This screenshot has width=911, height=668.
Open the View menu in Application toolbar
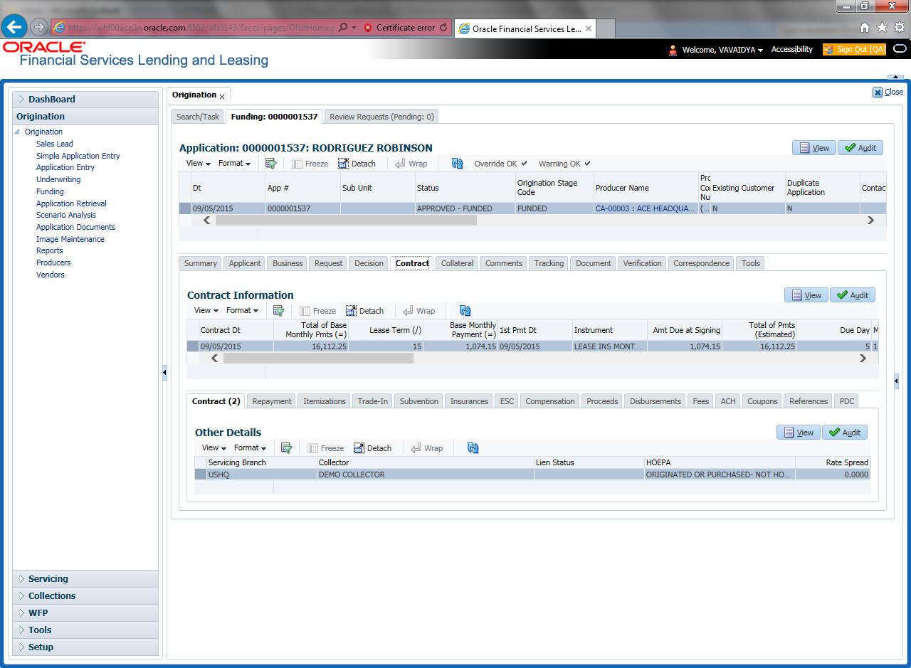pyautogui.click(x=198, y=164)
